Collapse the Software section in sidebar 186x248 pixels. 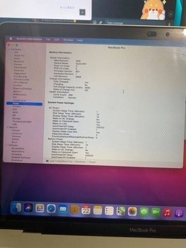pyautogui.click(x=7, y=145)
